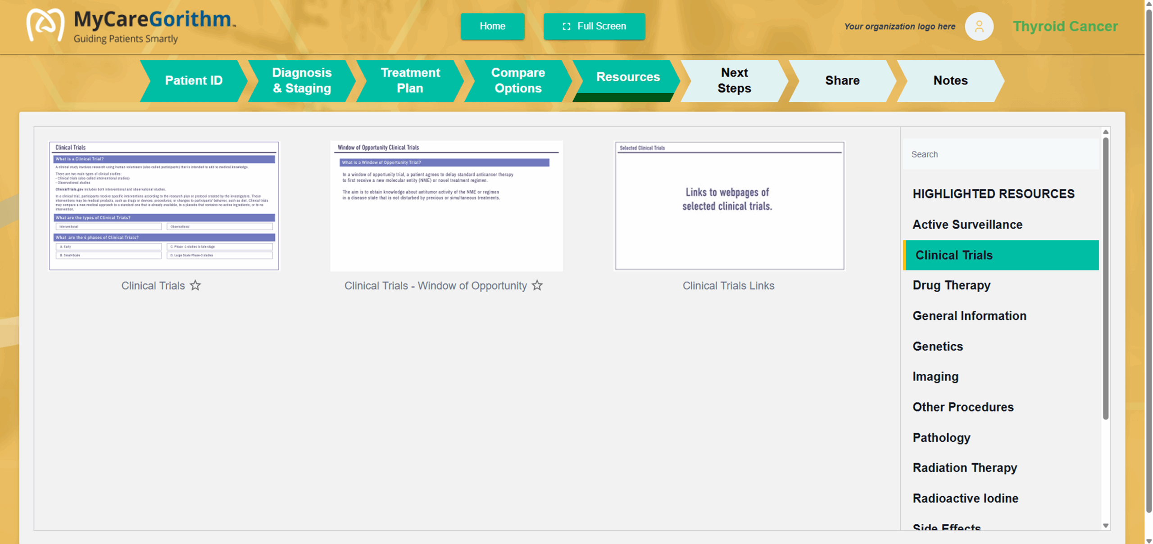Open Genetics resources category
1153x544 pixels.
[x=937, y=346]
